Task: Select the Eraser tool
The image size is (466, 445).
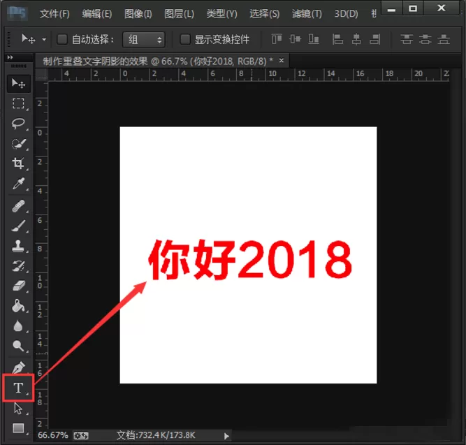Action: 18,286
